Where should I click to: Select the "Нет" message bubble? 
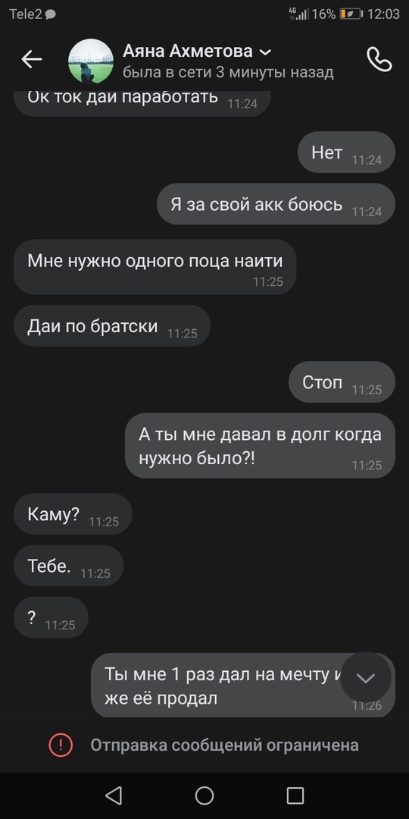click(x=346, y=152)
